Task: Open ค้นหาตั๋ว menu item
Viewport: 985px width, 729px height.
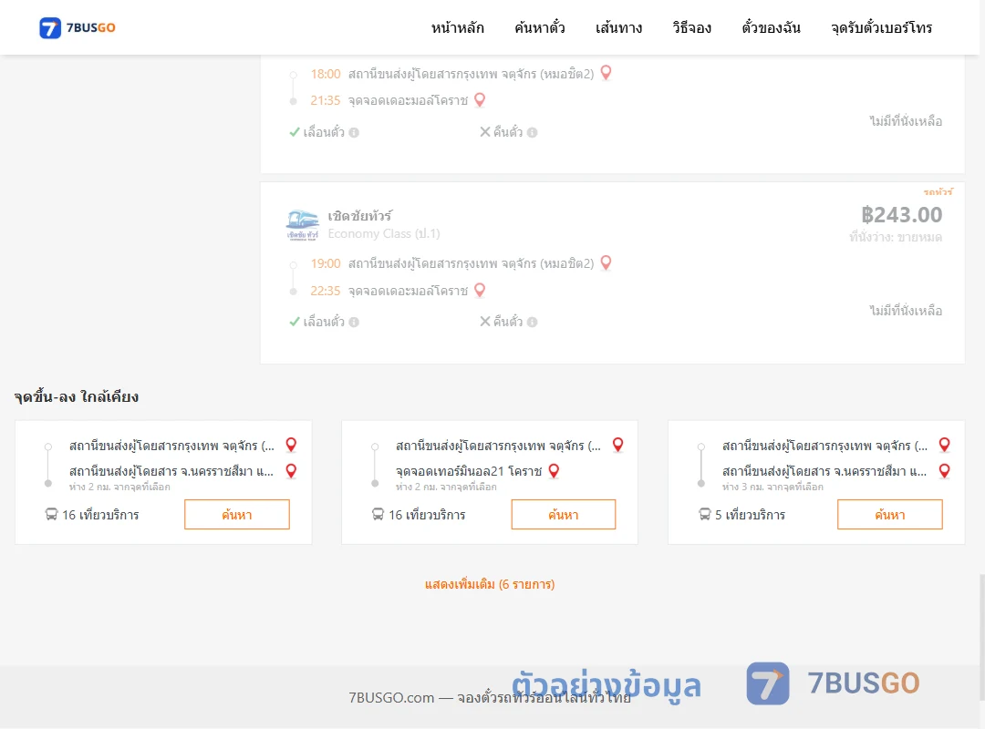Action: 540,27
